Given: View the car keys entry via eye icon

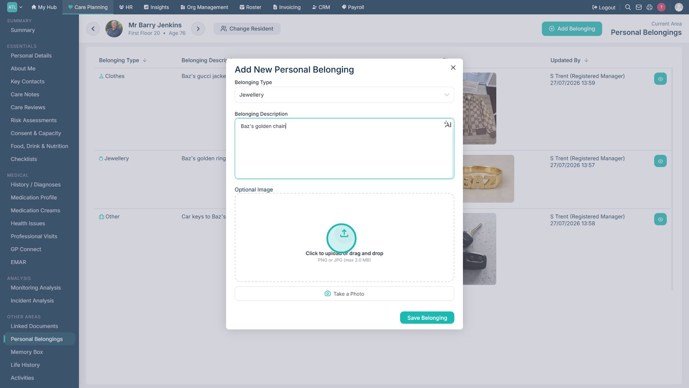Looking at the screenshot, I should (x=660, y=219).
